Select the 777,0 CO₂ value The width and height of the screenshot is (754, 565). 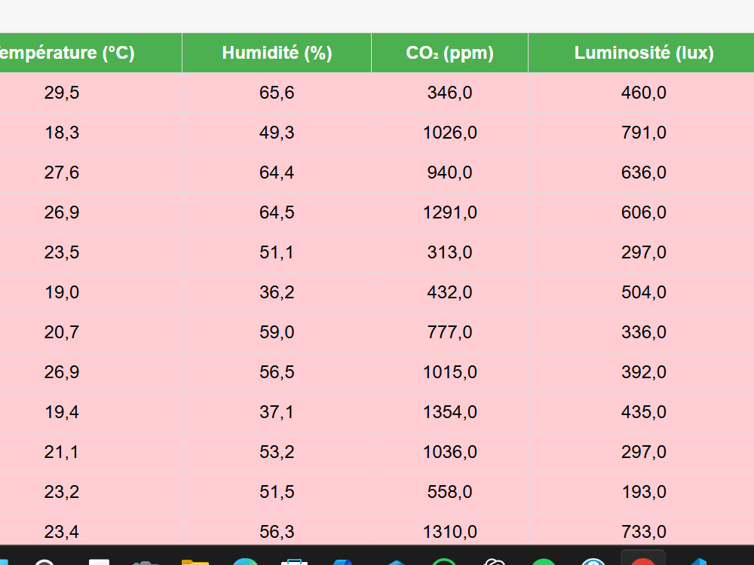click(449, 331)
